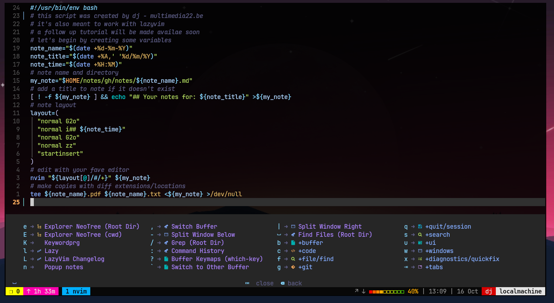
Task: Click the up-arrow icon before '1h 33m'
Action: [29, 291]
